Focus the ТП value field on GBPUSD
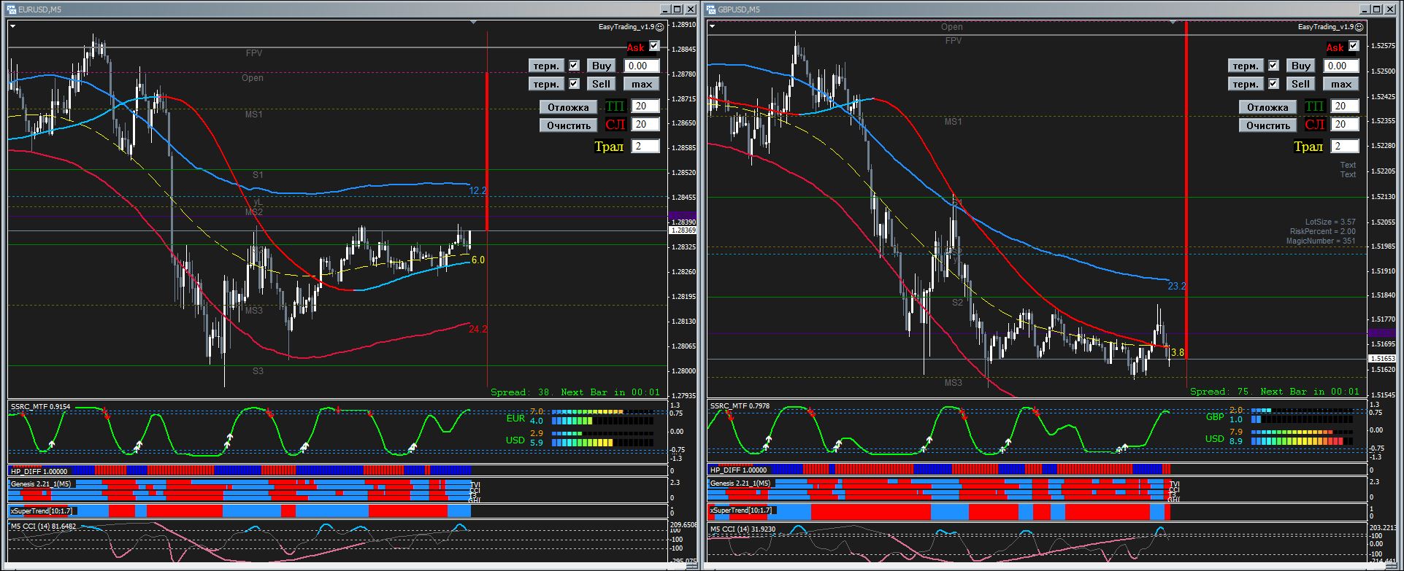1404x571 pixels. (x=1345, y=106)
